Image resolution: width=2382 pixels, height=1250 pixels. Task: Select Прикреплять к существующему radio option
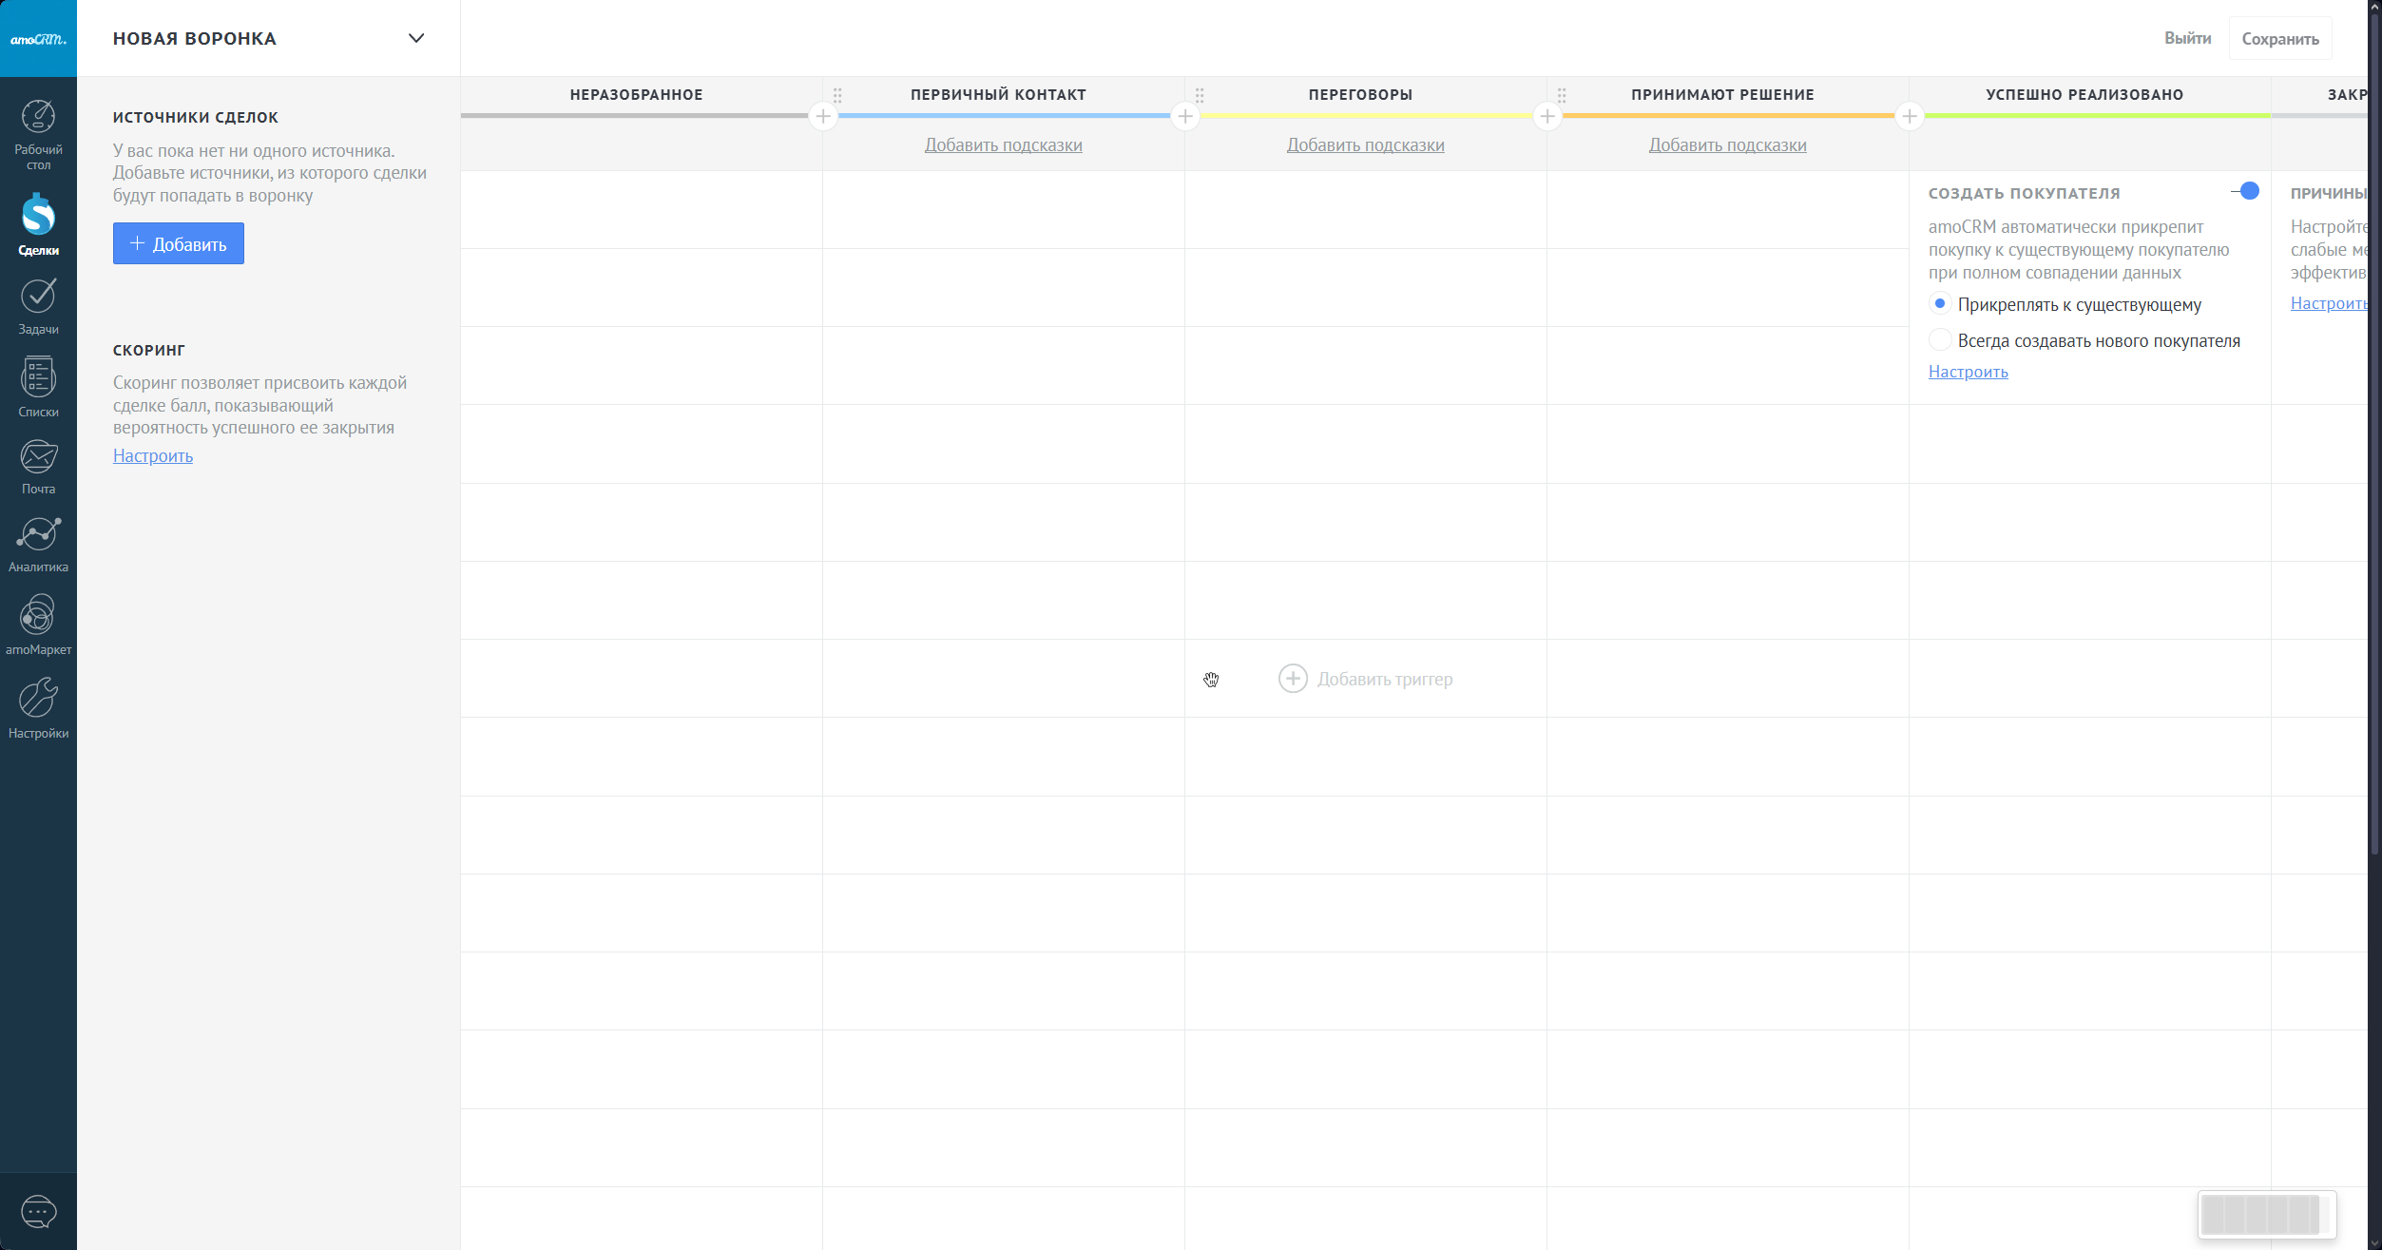tap(1940, 304)
